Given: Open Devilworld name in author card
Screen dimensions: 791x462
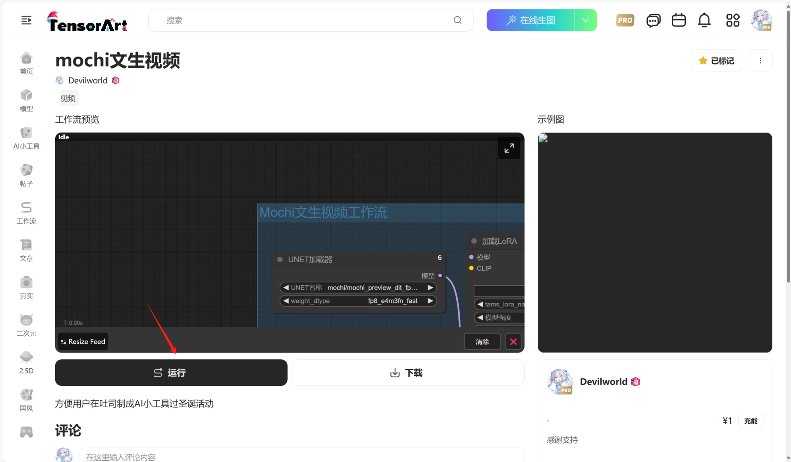Looking at the screenshot, I should pyautogui.click(x=604, y=382).
